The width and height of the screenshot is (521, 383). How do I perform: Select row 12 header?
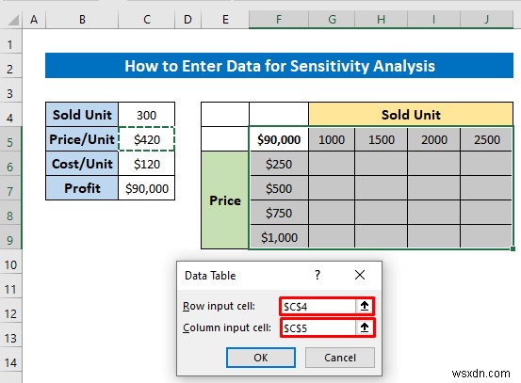tap(10, 313)
